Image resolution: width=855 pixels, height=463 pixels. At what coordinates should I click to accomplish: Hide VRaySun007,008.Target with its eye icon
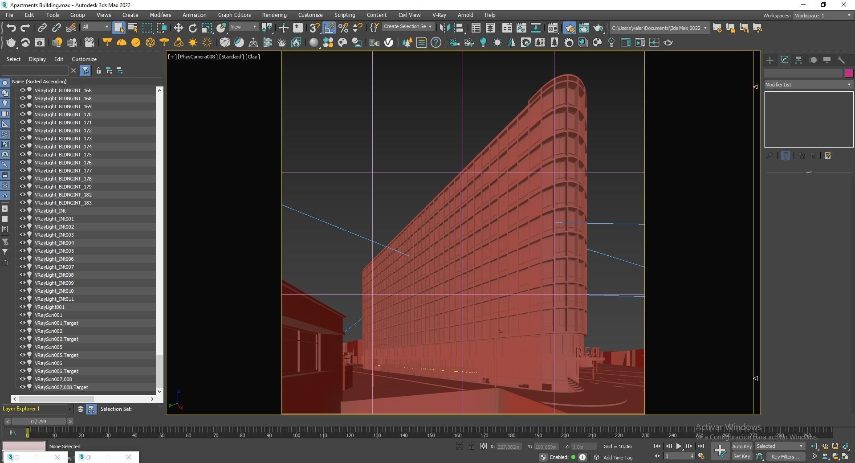pos(22,387)
